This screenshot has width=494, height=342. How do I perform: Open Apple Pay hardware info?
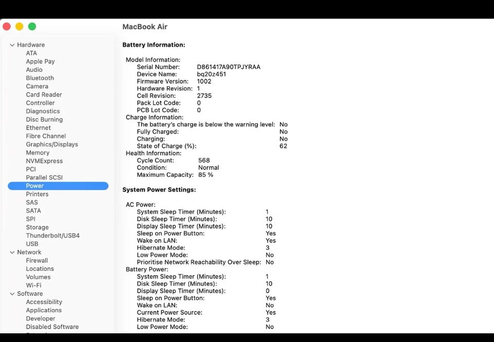coord(40,61)
